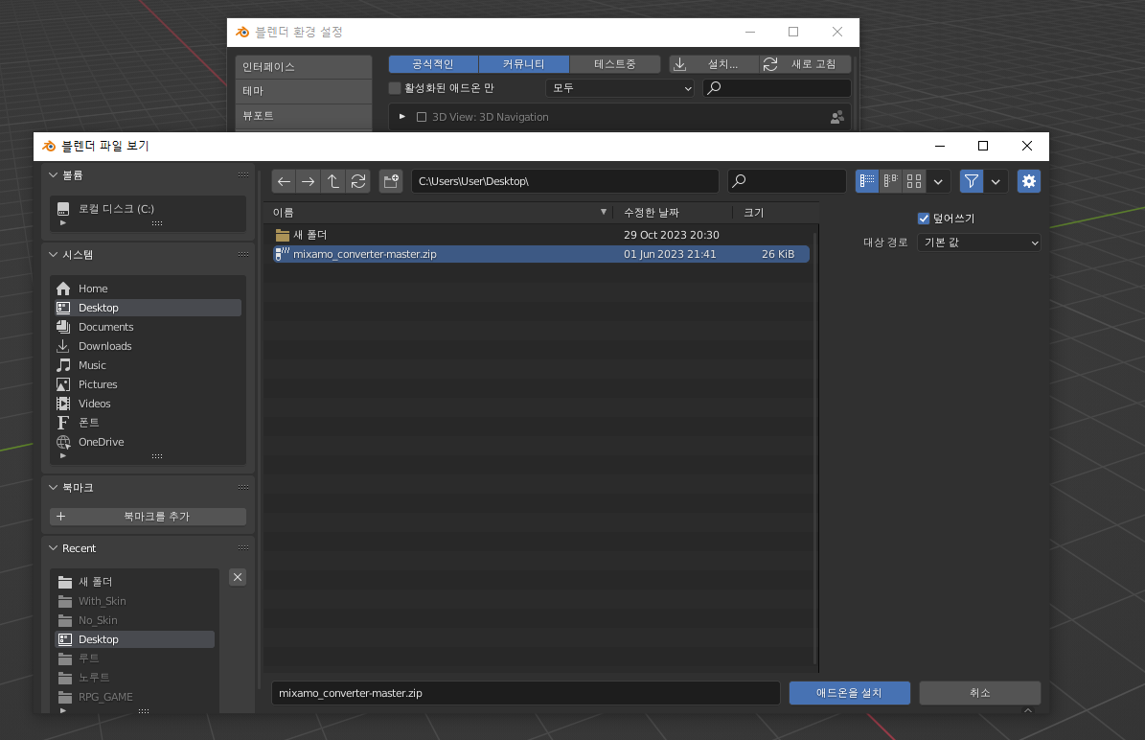Viewport: 1145px width, 740px height.
Task: Open recent 노루트 folder
Action: 134,677
